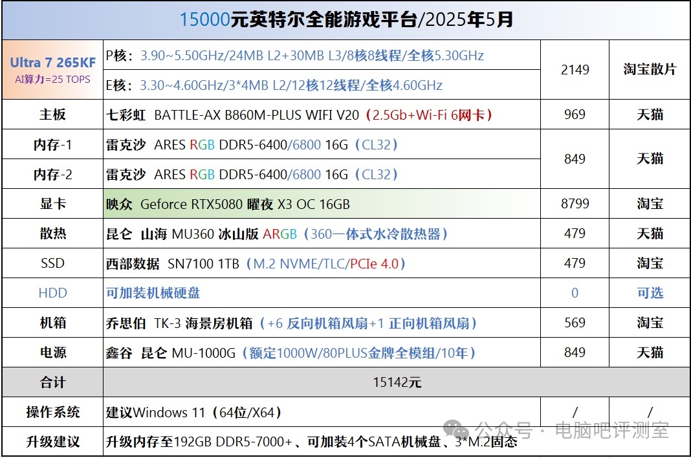Click the blue 可加装机械硬盘 text
The height and width of the screenshot is (458, 691).
click(153, 293)
